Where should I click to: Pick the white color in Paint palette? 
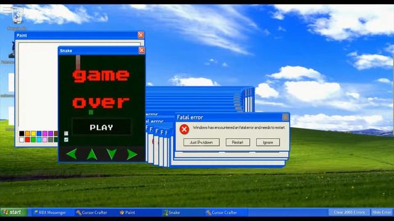(x=22, y=139)
